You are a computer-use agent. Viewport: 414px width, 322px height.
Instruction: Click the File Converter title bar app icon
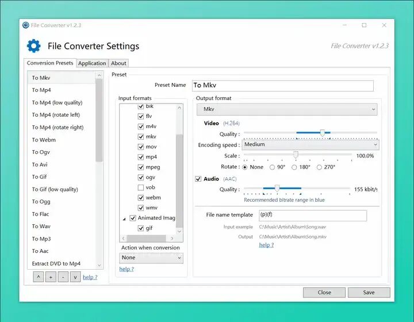click(x=26, y=25)
